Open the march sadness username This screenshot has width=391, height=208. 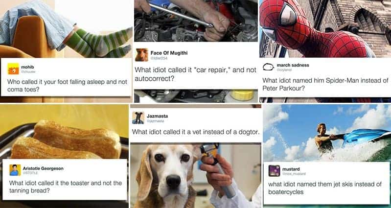point(293,65)
